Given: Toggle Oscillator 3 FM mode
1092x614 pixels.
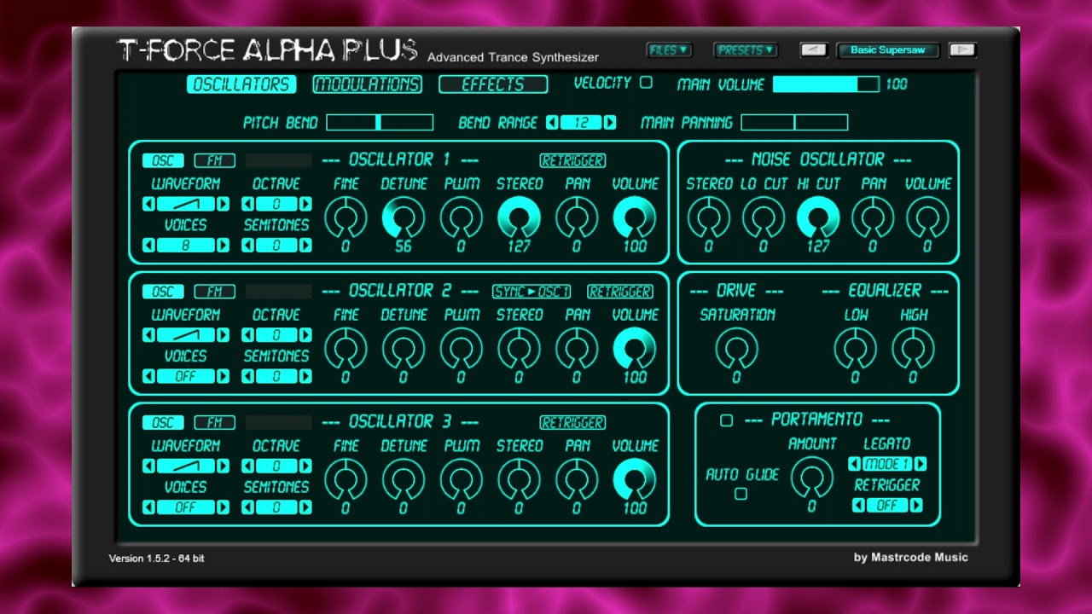Looking at the screenshot, I should coord(214,423).
